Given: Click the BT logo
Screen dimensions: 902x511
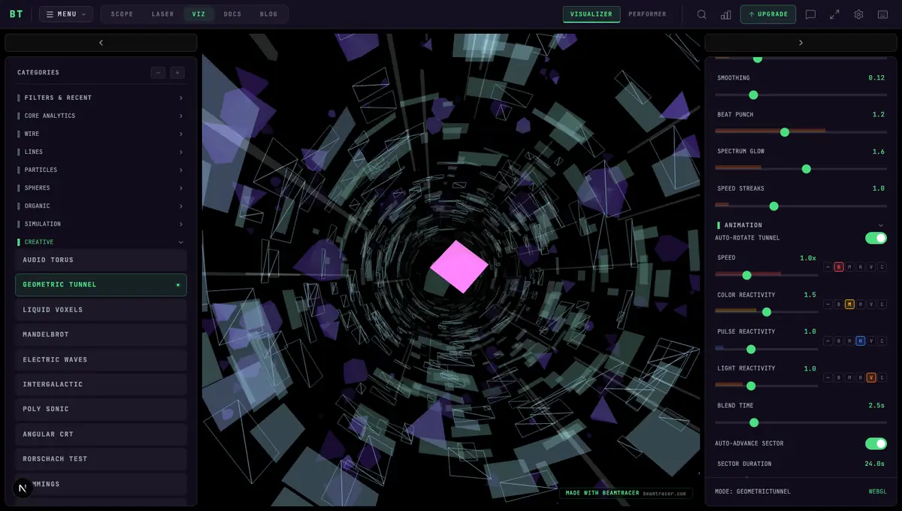Looking at the screenshot, I should (x=16, y=14).
